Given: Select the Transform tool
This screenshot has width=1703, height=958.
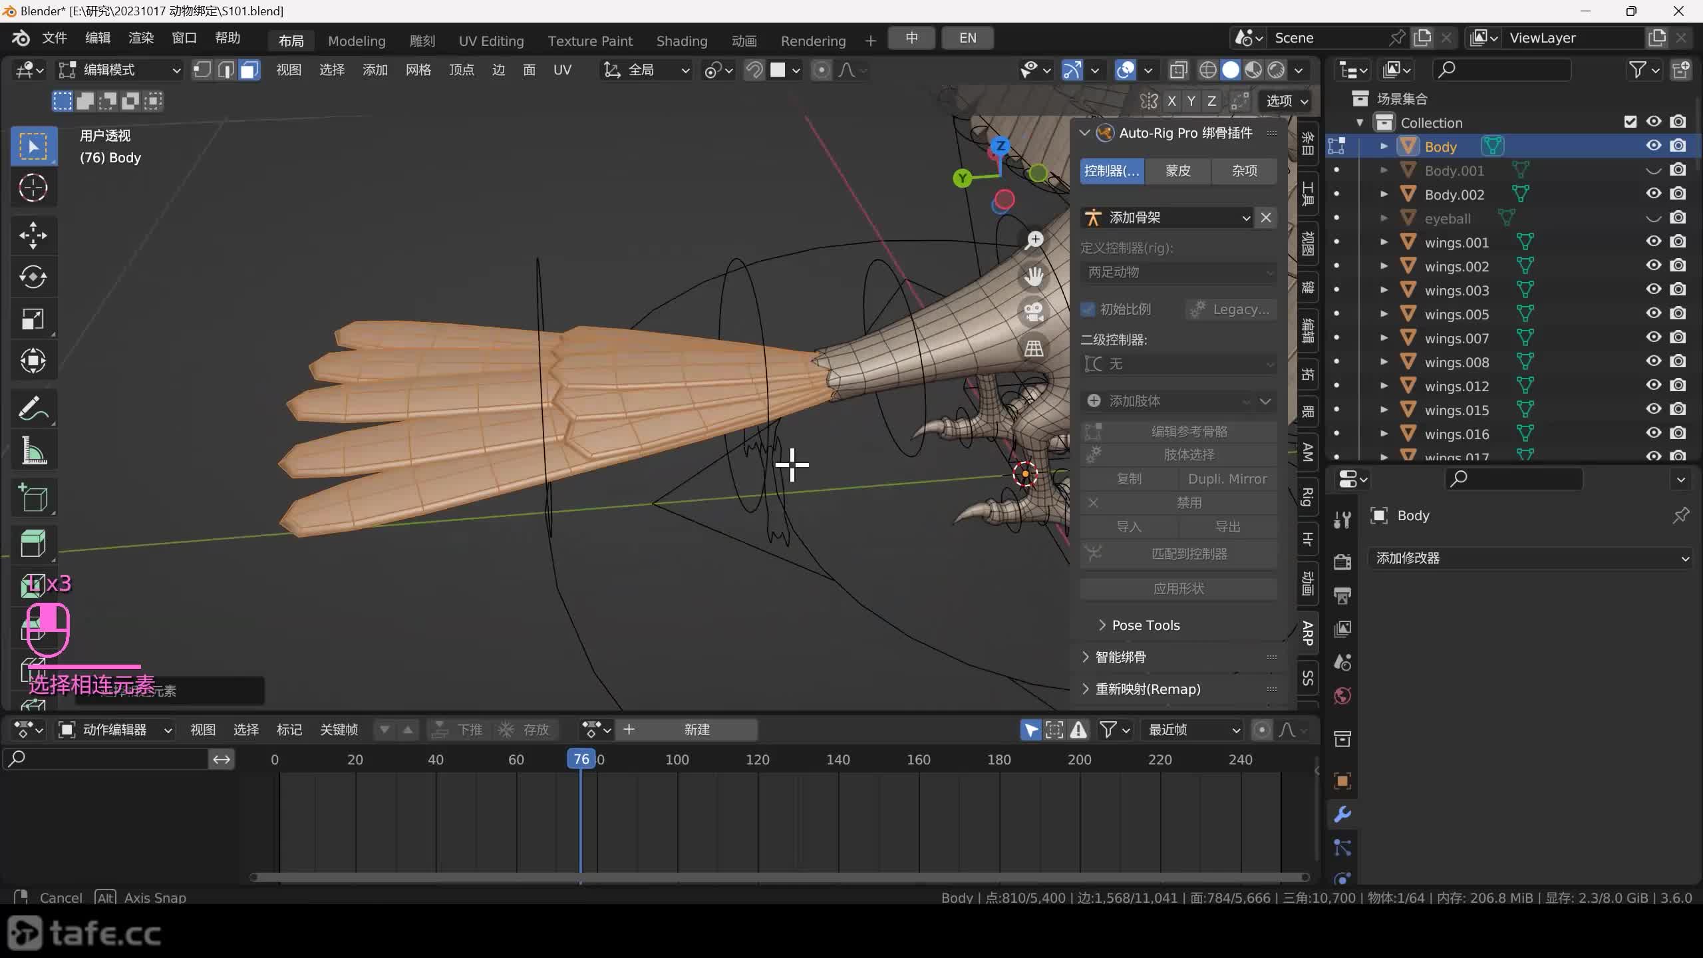Looking at the screenshot, I should [33, 361].
